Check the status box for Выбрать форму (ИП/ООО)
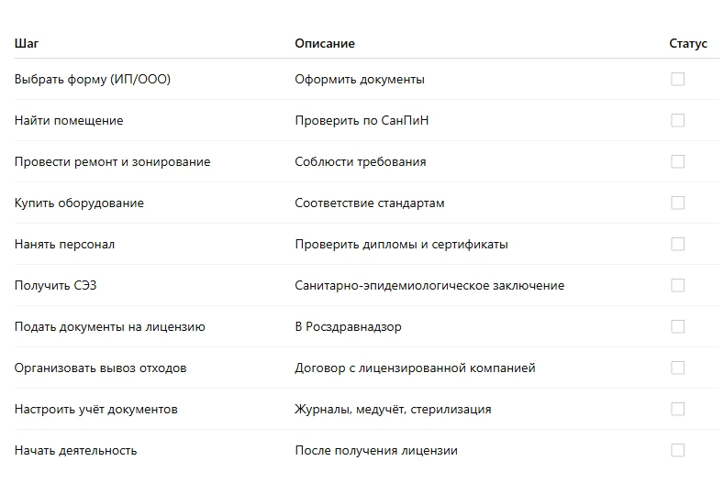The width and height of the screenshot is (724, 483). [677, 79]
